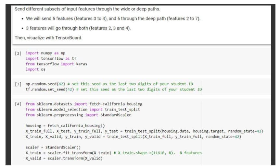Click line importing fetch_california_housing
This screenshot has width=280, height=167.
point(84,104)
